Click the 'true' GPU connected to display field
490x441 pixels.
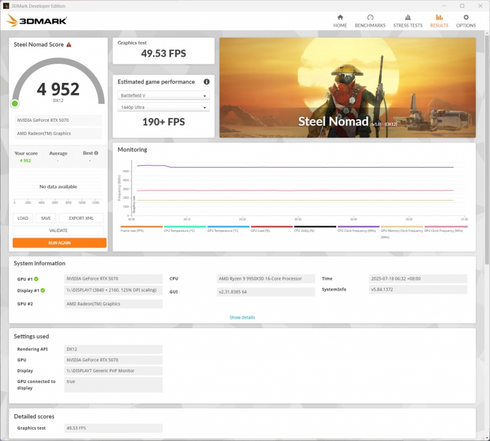pos(113,384)
